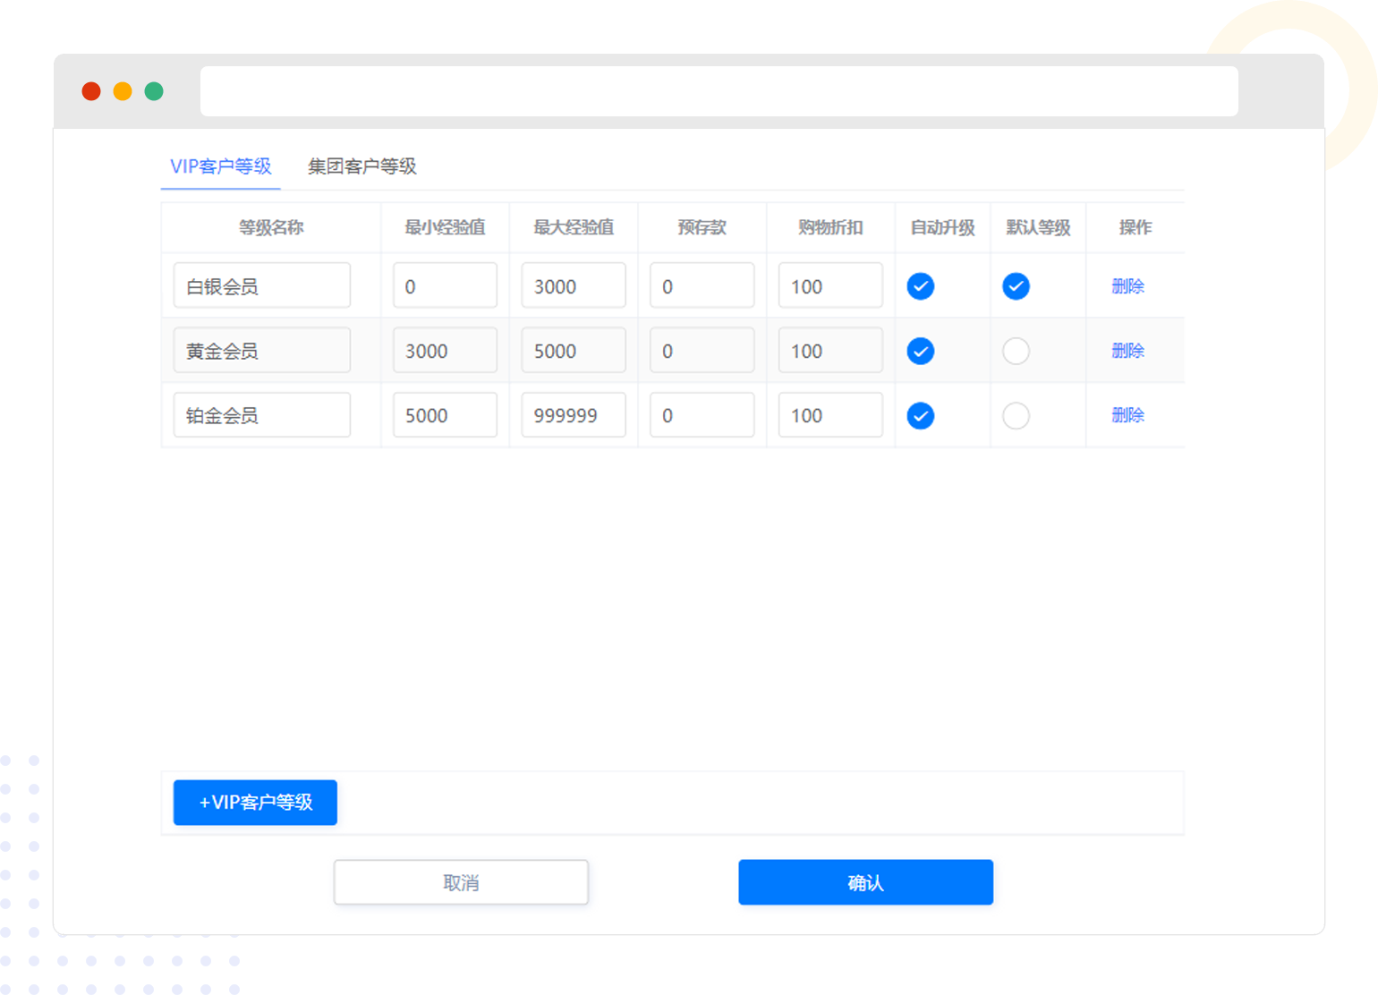The width and height of the screenshot is (1378, 995).
Task: Focus 预存款 field of 铂金会员
Action: [702, 414]
